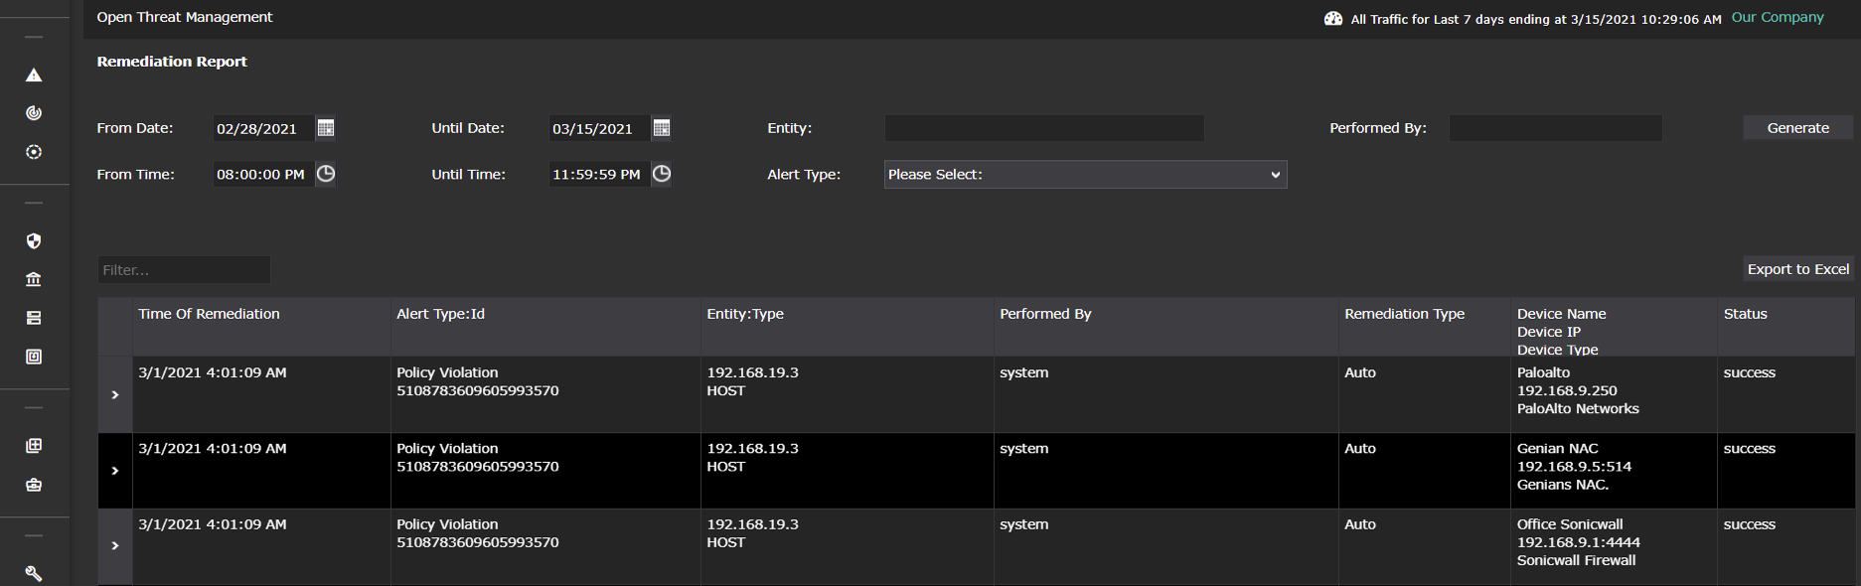Image resolution: width=1861 pixels, height=586 pixels.
Task: Expand the Paloalto remediation row
Action: click(x=115, y=394)
